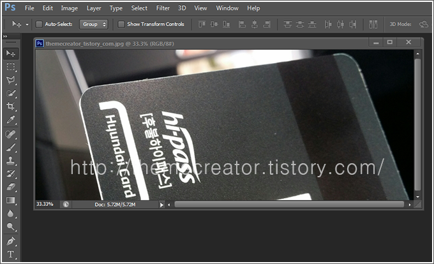
Task: Select the Gradient tool
Action: point(11,200)
